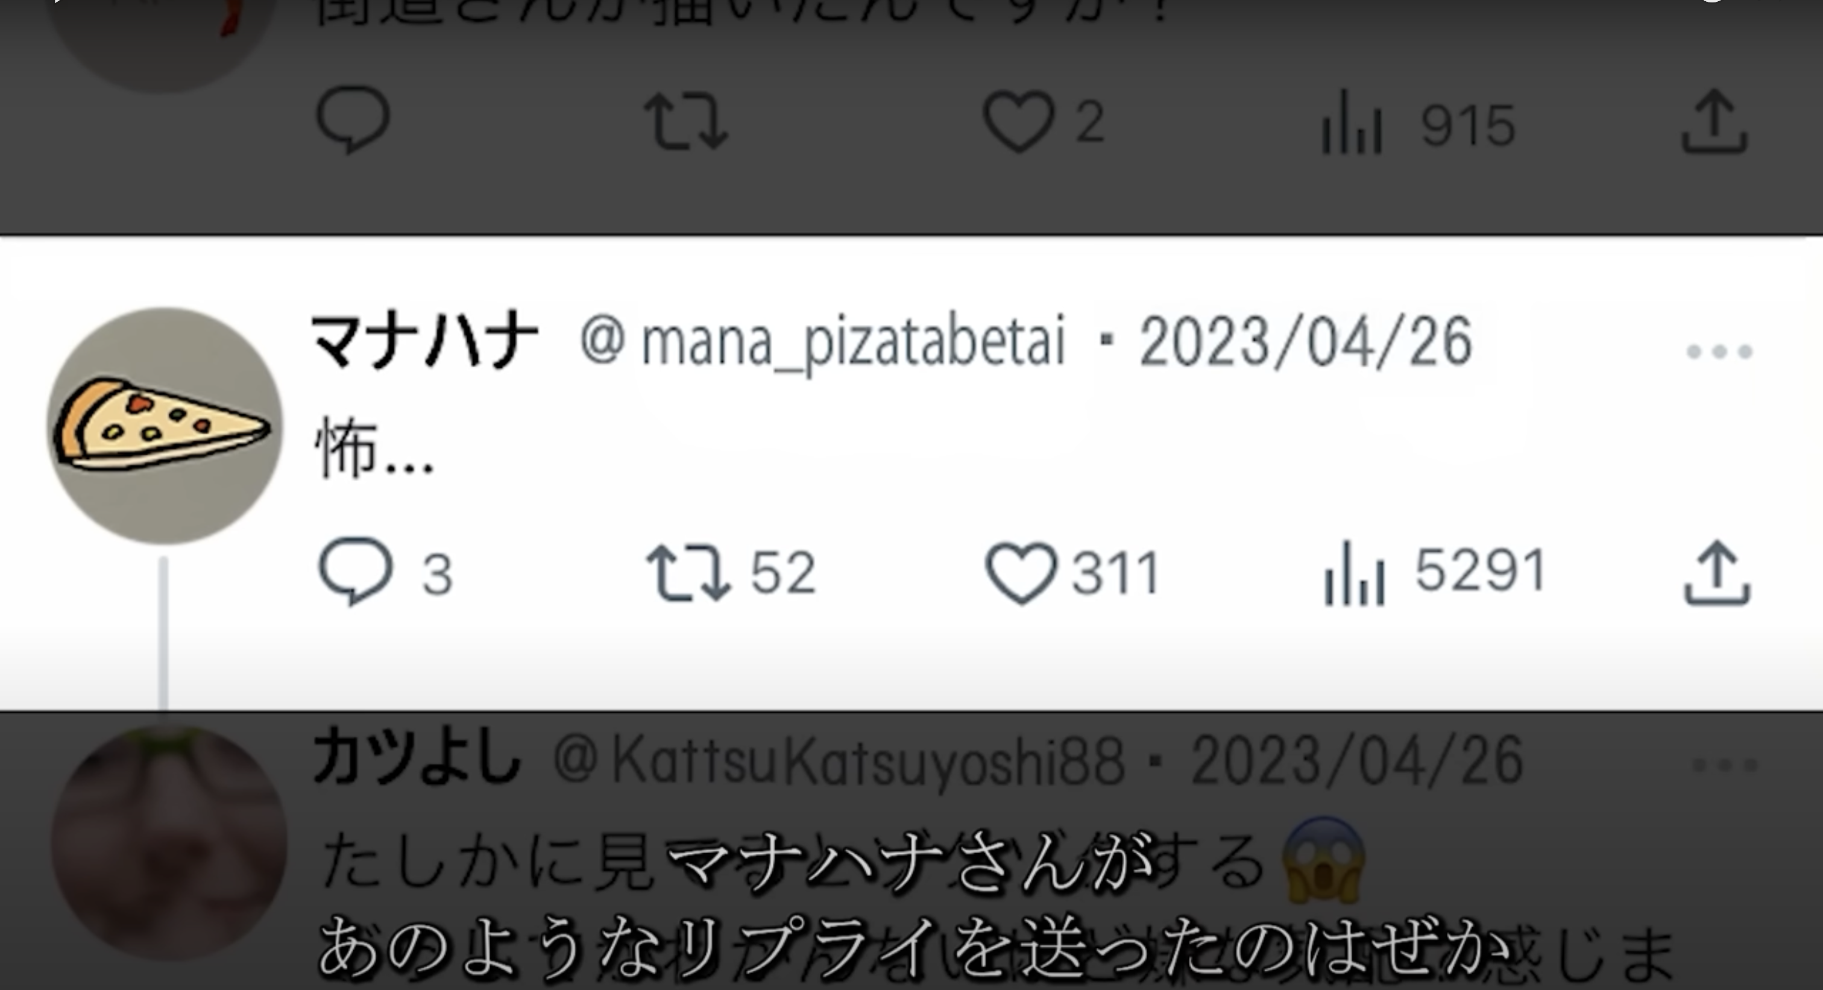Click the カツよし display name
This screenshot has height=990, width=1823.
pos(417,758)
